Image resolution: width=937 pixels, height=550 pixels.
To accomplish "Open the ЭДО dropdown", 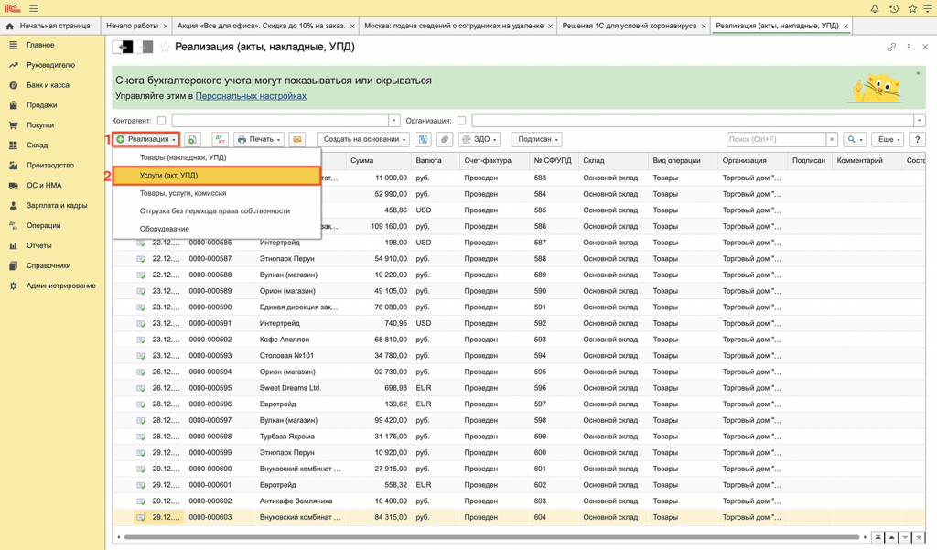I will (x=479, y=139).
